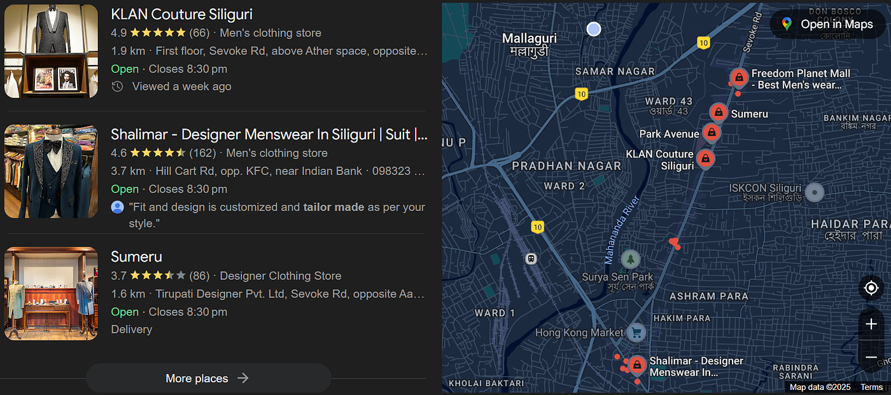Click the Mallaguri place label
Image resolution: width=891 pixels, height=395 pixels.
click(x=530, y=39)
